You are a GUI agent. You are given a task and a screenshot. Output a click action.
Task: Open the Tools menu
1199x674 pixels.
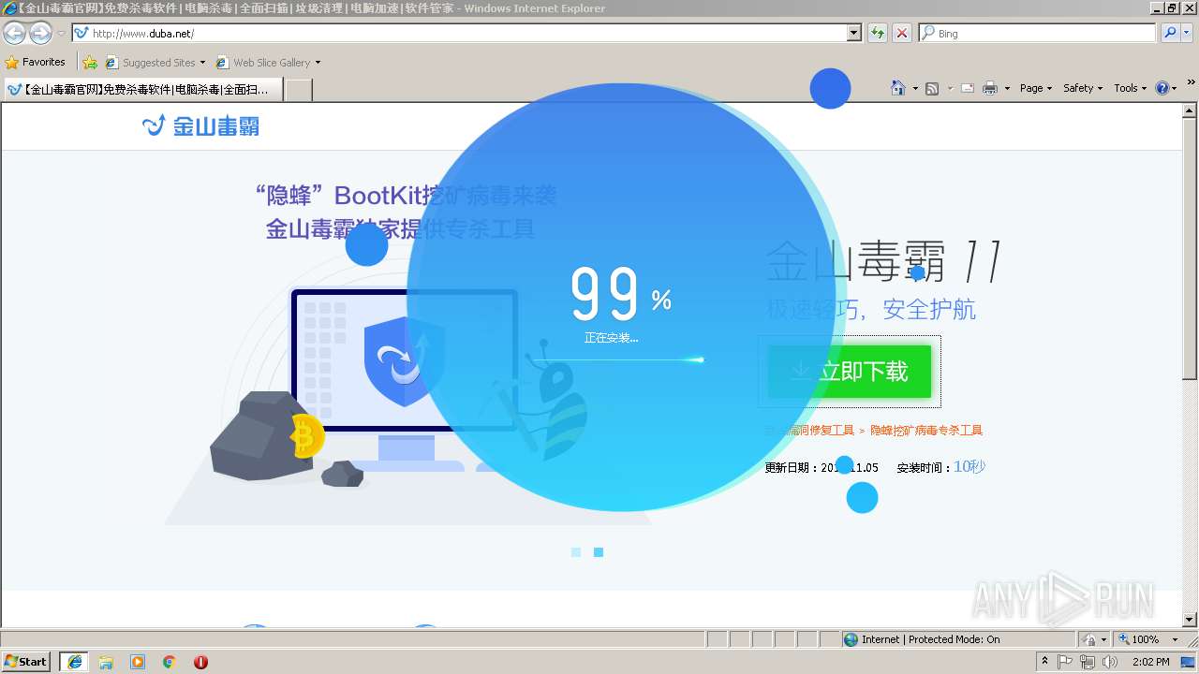[x=1131, y=88]
